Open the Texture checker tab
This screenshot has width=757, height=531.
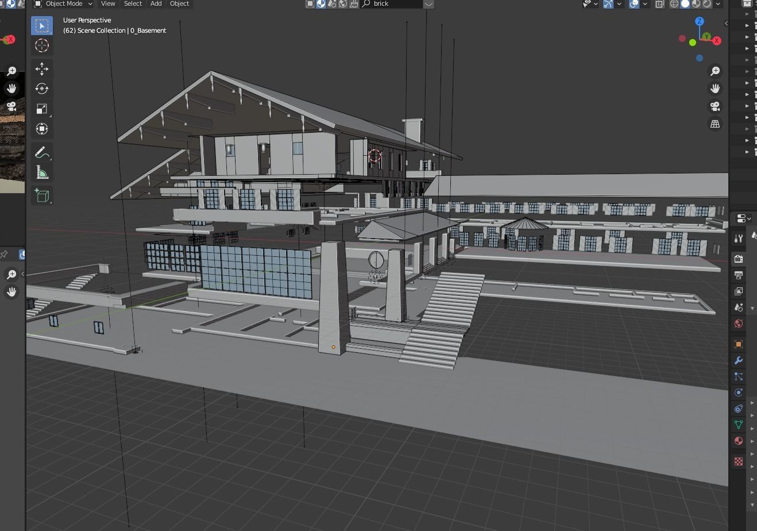739,461
